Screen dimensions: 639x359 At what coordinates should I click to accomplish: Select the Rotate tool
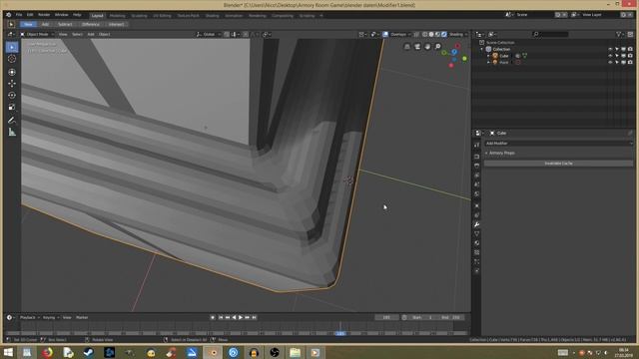click(12, 96)
